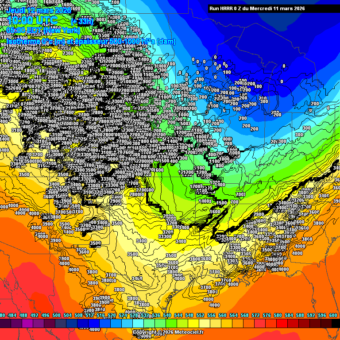Click the (+ 33h) forecast offset label
The width and height of the screenshot is (340, 340).
pos(82,21)
